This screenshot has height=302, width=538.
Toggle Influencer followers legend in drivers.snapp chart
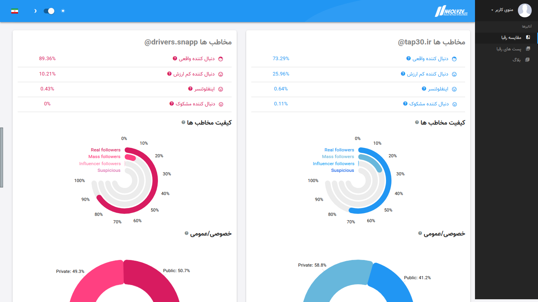(100, 164)
